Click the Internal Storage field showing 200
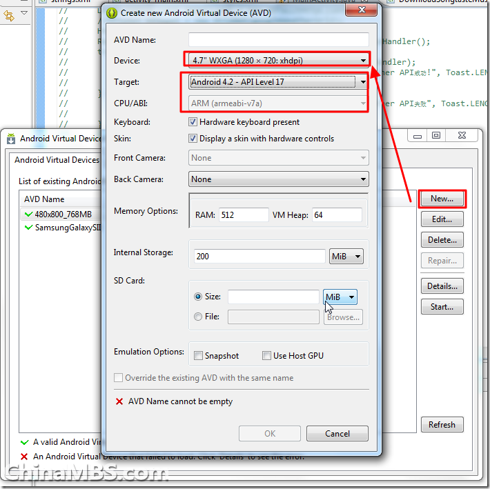Image resolution: width=490 pixels, height=489 pixels. pyautogui.click(x=259, y=257)
